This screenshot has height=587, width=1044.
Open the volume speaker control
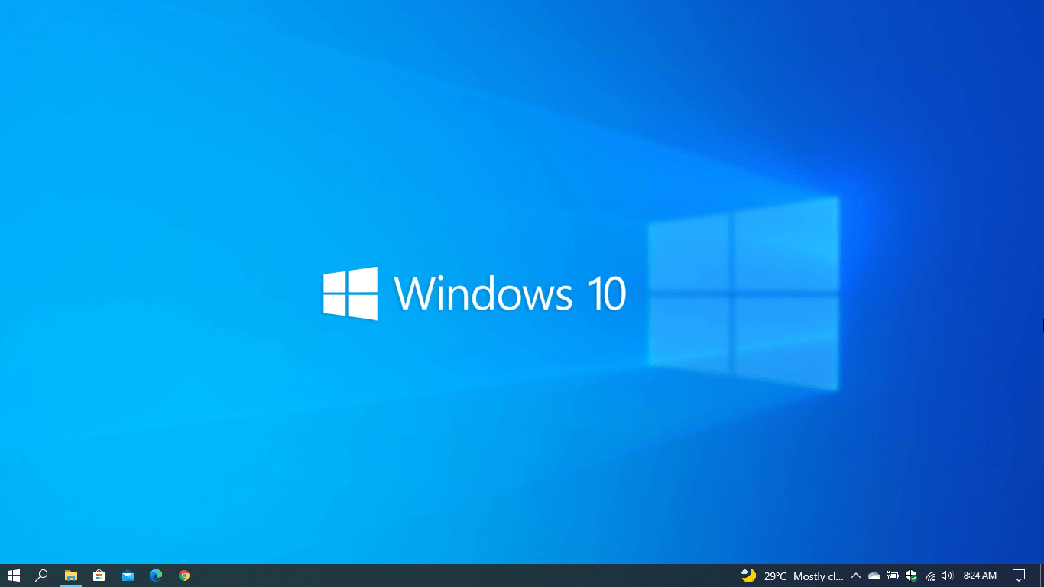click(x=948, y=576)
